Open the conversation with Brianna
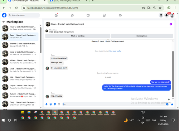 pos(20,45)
